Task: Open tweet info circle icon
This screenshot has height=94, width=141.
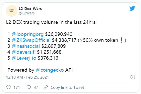Action: [133, 77]
